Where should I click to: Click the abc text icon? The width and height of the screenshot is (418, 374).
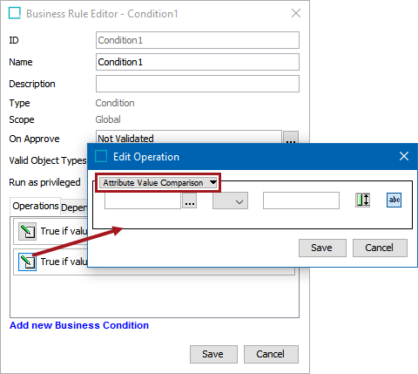pos(394,201)
